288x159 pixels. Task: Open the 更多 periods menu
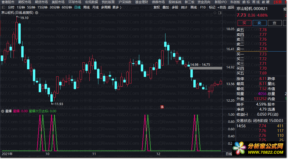pos(117,7)
